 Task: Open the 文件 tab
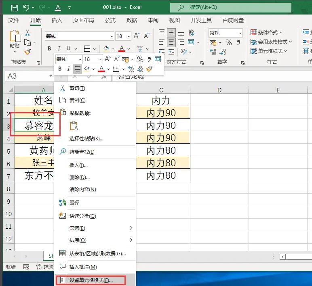point(14,20)
